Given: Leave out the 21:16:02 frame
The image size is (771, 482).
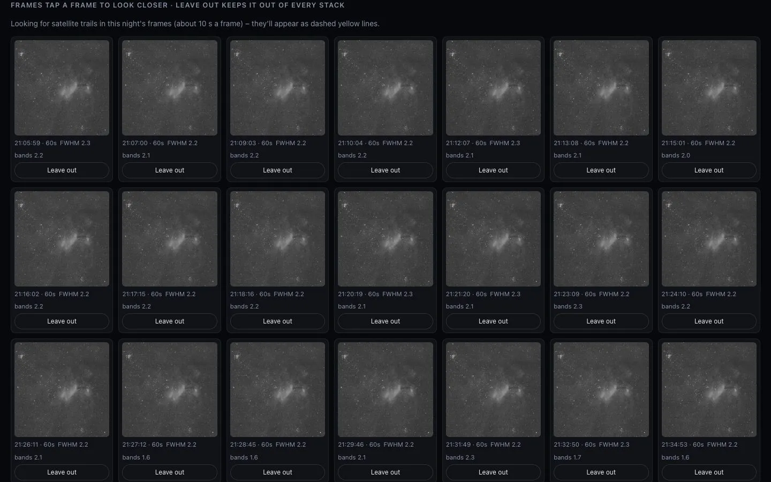Looking at the screenshot, I should point(62,321).
